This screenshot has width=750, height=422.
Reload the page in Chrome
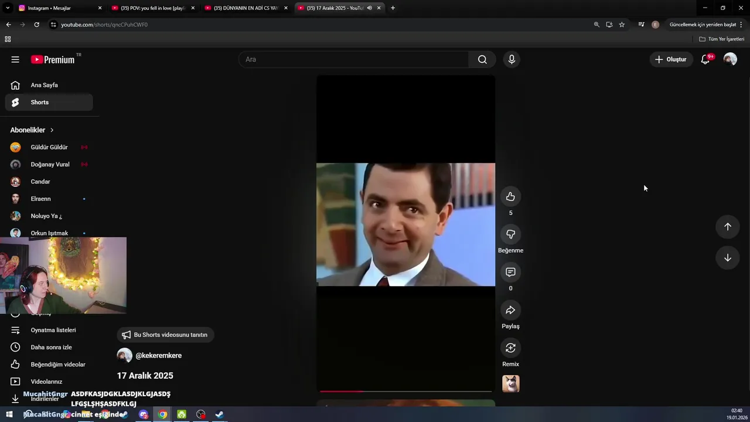36,25
